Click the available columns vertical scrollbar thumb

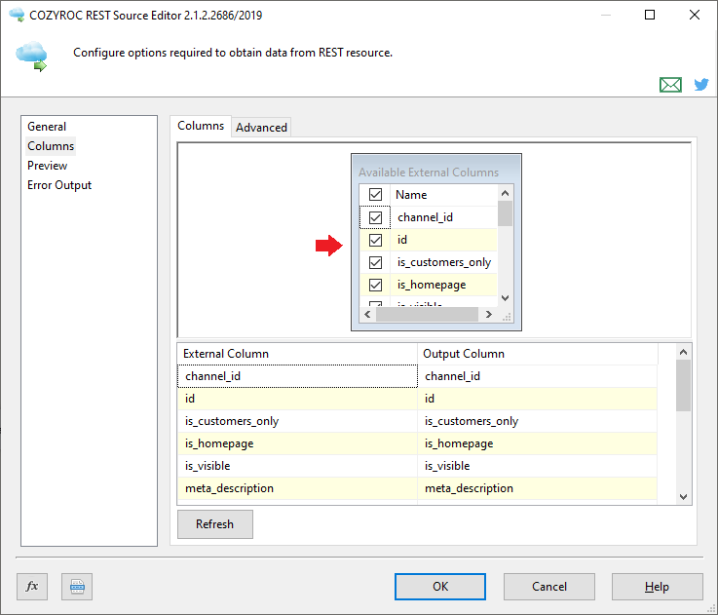point(505,213)
